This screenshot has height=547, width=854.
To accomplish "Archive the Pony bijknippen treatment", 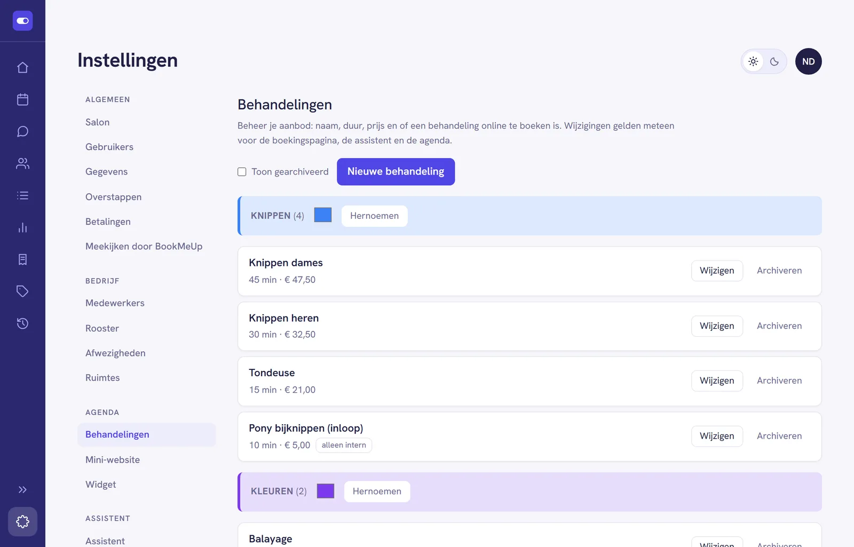I will pyautogui.click(x=779, y=436).
